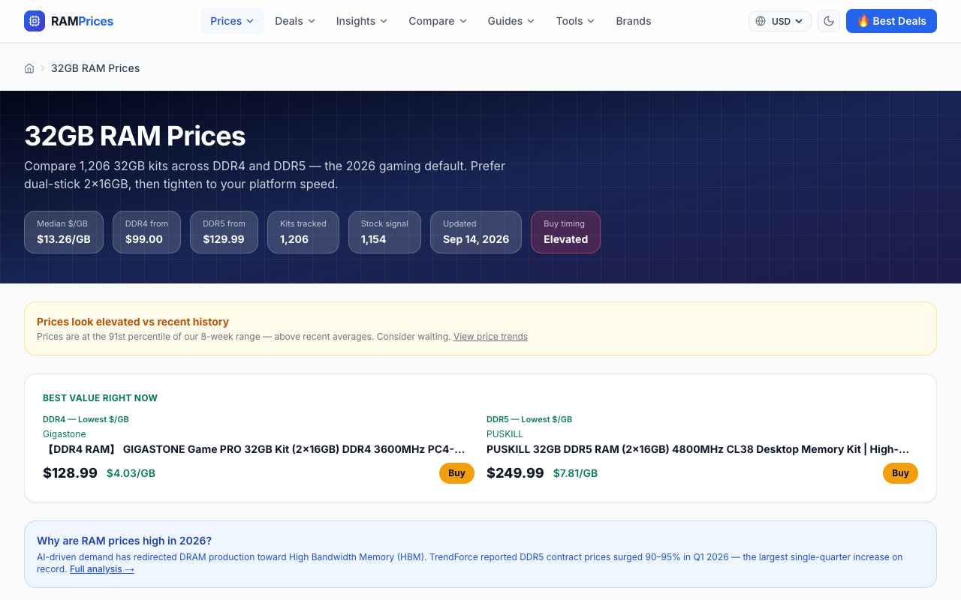The width and height of the screenshot is (961, 600).
Task: Click the Stock signal 1,154 card
Action: [384, 232]
